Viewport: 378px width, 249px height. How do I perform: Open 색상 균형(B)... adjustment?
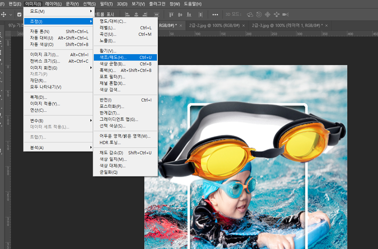point(125,64)
